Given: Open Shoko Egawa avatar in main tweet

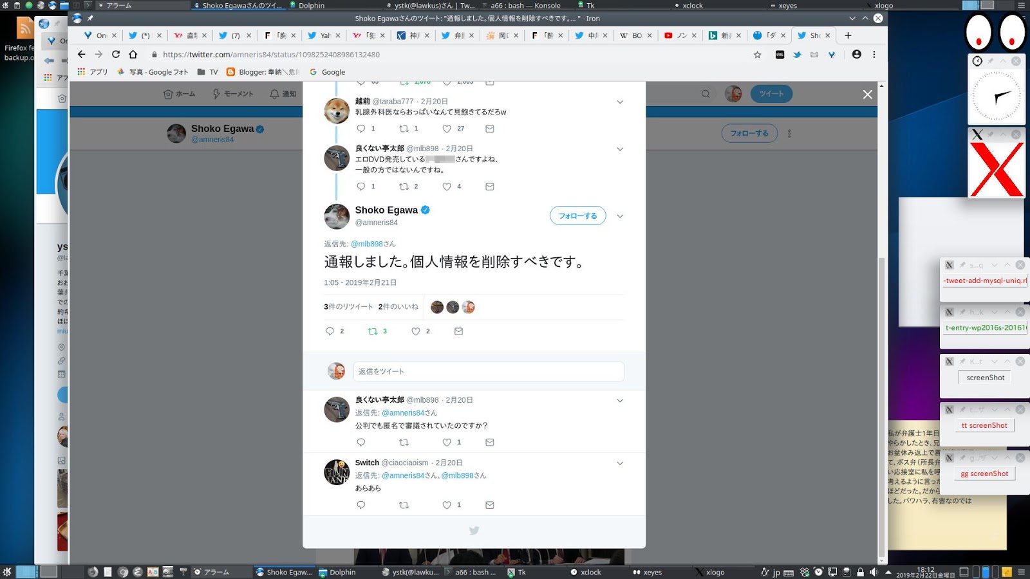Looking at the screenshot, I should [x=337, y=217].
